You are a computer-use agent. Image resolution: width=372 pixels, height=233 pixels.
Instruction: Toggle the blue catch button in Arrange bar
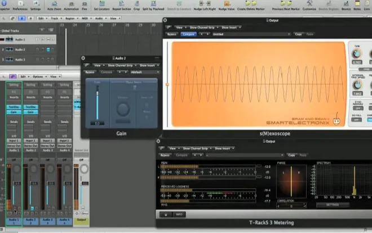[x=21, y=18]
